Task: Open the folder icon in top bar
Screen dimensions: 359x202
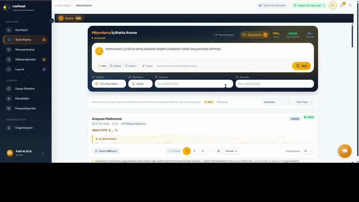Action: pyautogui.click(x=333, y=5)
